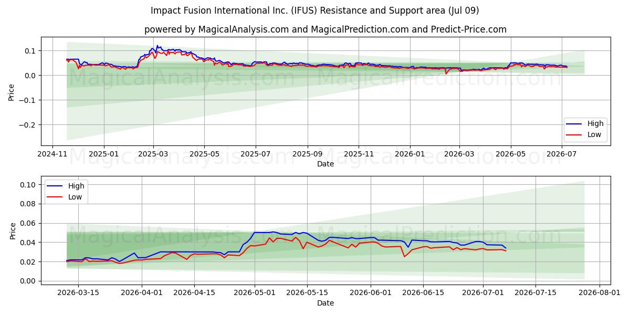Click the 2026-07-01 tick on lower chart

(484, 293)
